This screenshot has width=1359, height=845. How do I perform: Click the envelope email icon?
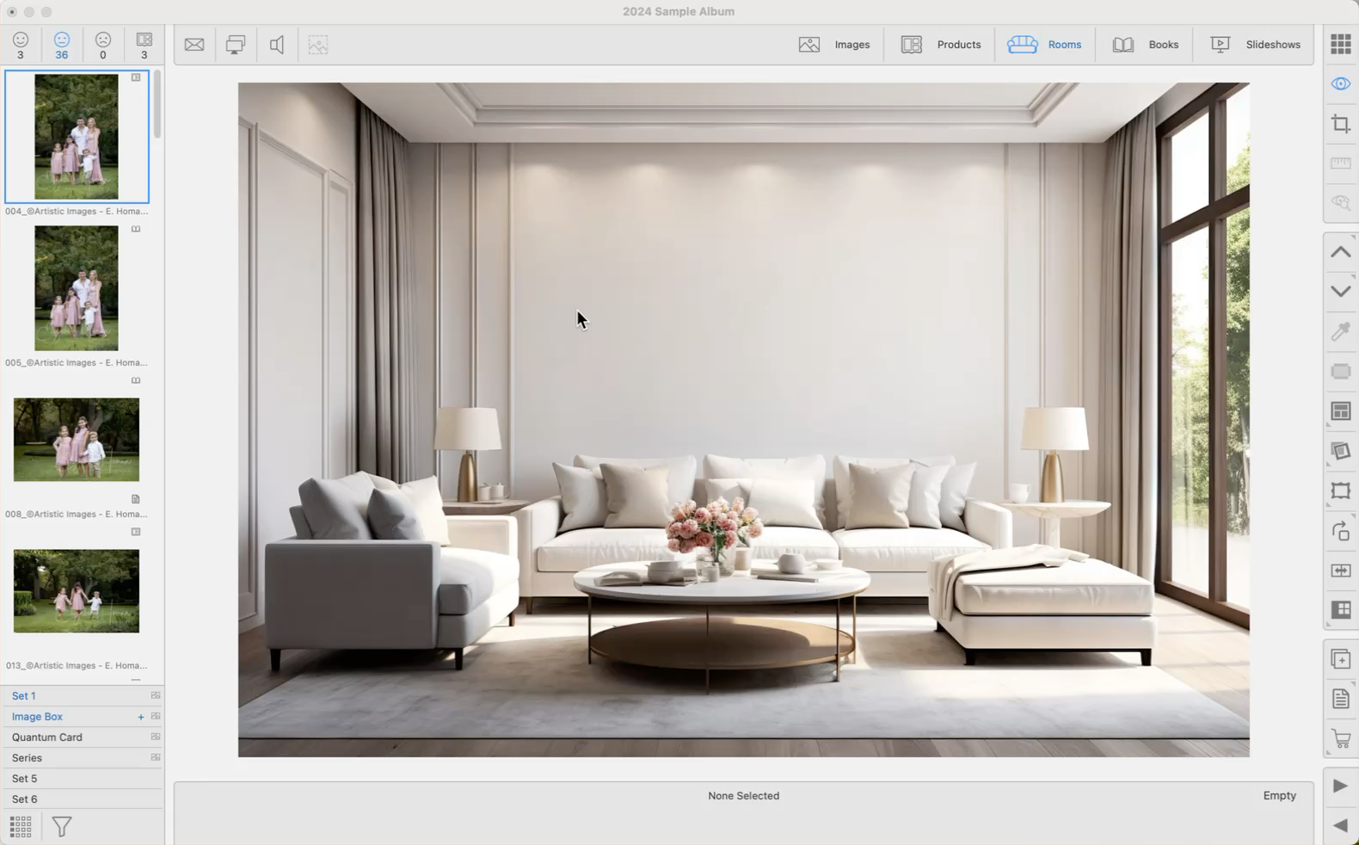tap(194, 45)
